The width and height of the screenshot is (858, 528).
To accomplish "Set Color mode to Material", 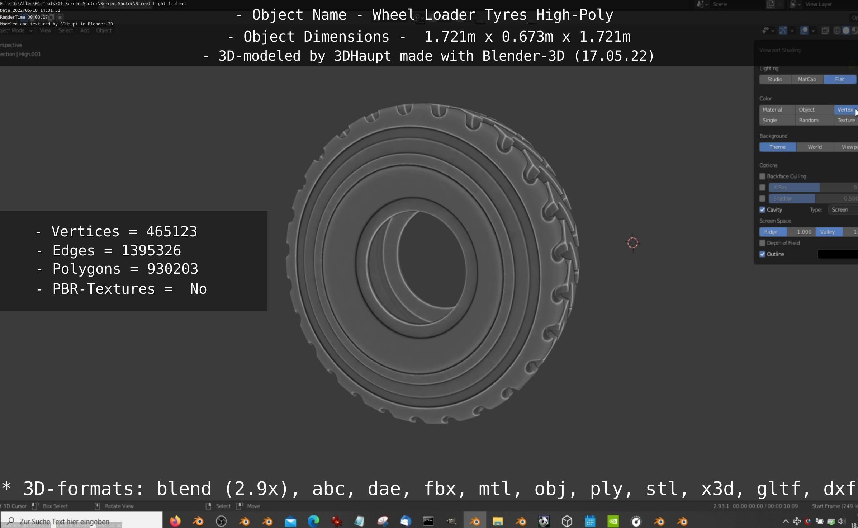I will pyautogui.click(x=777, y=109).
